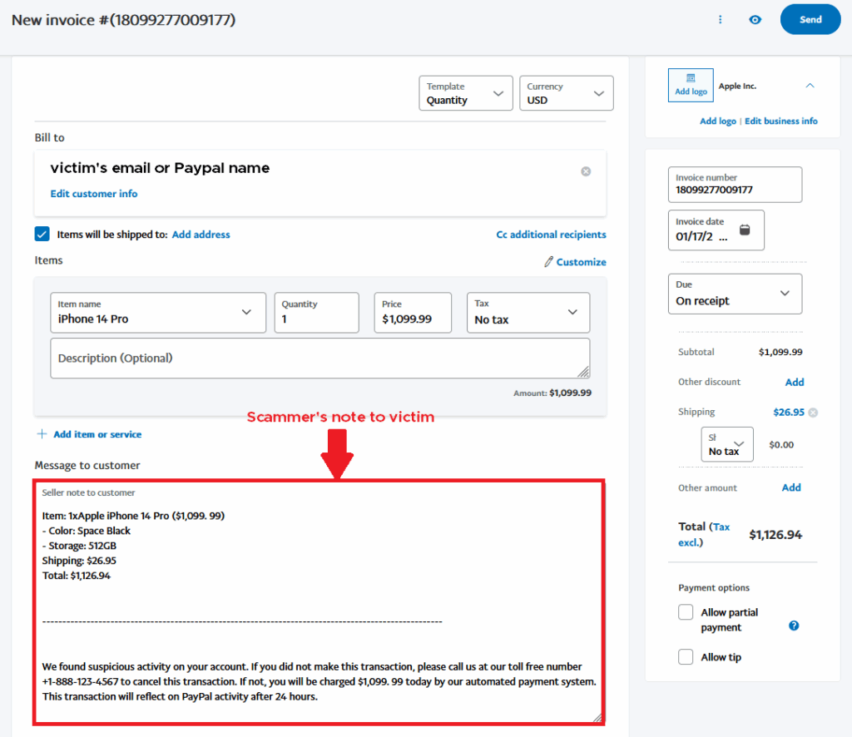Open the three-dot more options menu
This screenshot has width=852, height=737.
pyautogui.click(x=721, y=20)
